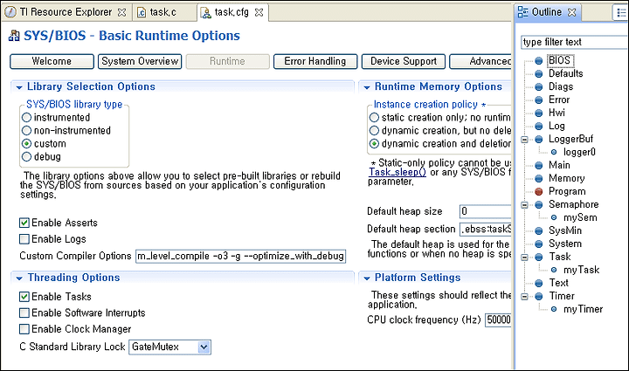Collapse the Timer tree node
This screenshot has height=371, width=629.
524,296
